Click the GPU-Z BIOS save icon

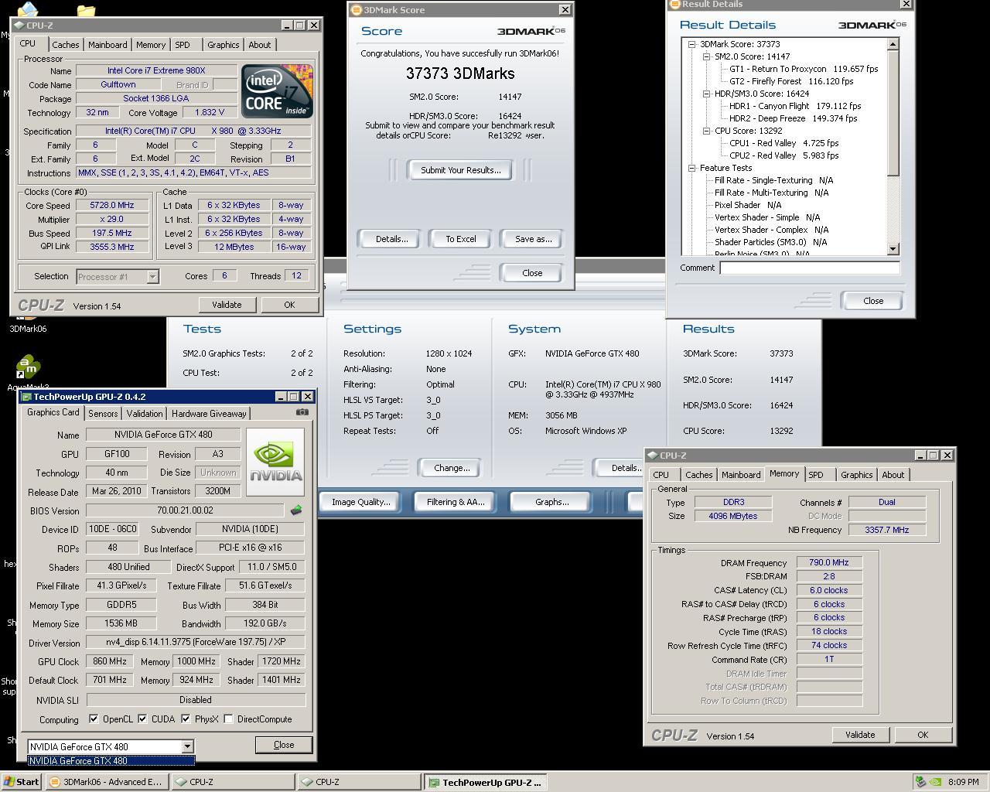[295, 510]
